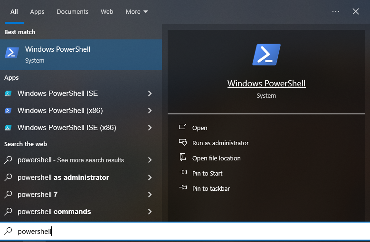Viewport: 370px width, 242px height.
Task: Click the large PowerShell icon in preview pane
Action: 266,55
